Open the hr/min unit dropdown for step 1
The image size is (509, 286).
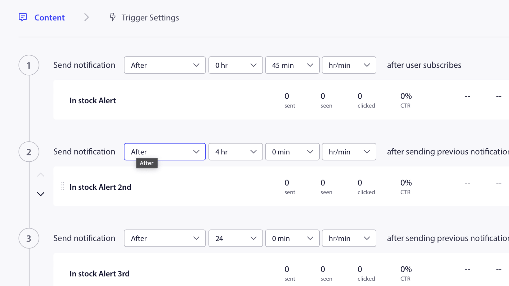[x=349, y=65]
